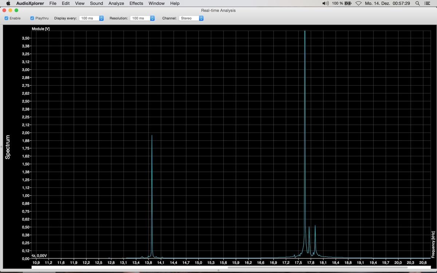This screenshot has height=273, width=437.
Task: Open the Sound menu
Action: 97,3
